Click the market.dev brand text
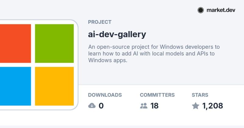This screenshot has height=128, width=244. coord(221,10)
